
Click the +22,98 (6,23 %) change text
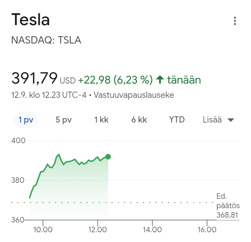(115, 80)
